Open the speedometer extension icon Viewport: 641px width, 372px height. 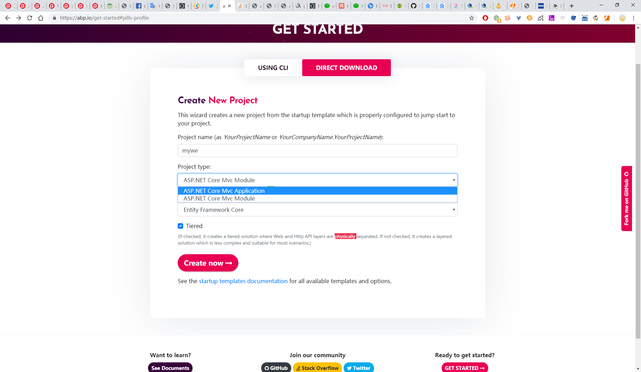tap(563, 18)
